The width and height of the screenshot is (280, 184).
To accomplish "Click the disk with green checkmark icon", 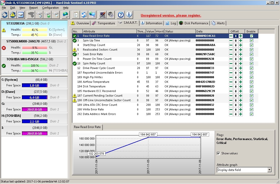I will (47, 15).
